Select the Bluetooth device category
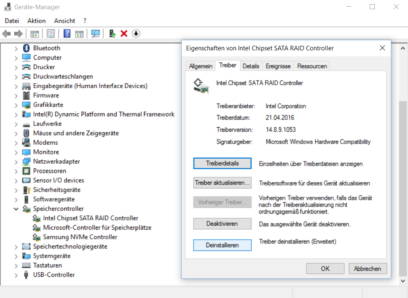The image size is (408, 298). 47,48
